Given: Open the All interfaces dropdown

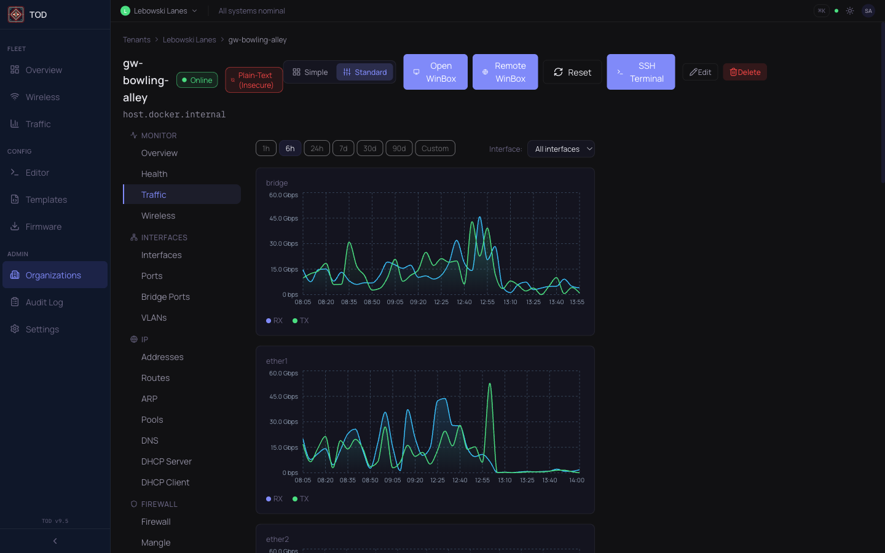Looking at the screenshot, I should coord(560,149).
